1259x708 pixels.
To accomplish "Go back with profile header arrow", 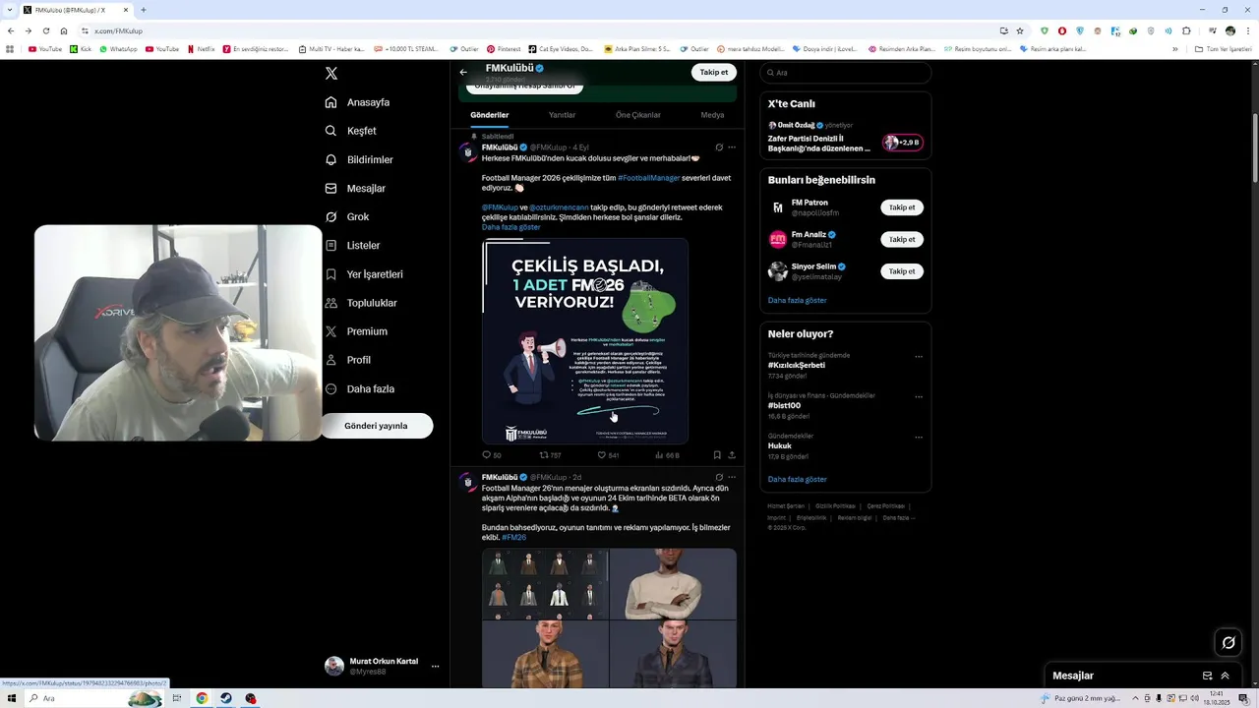I will (463, 72).
